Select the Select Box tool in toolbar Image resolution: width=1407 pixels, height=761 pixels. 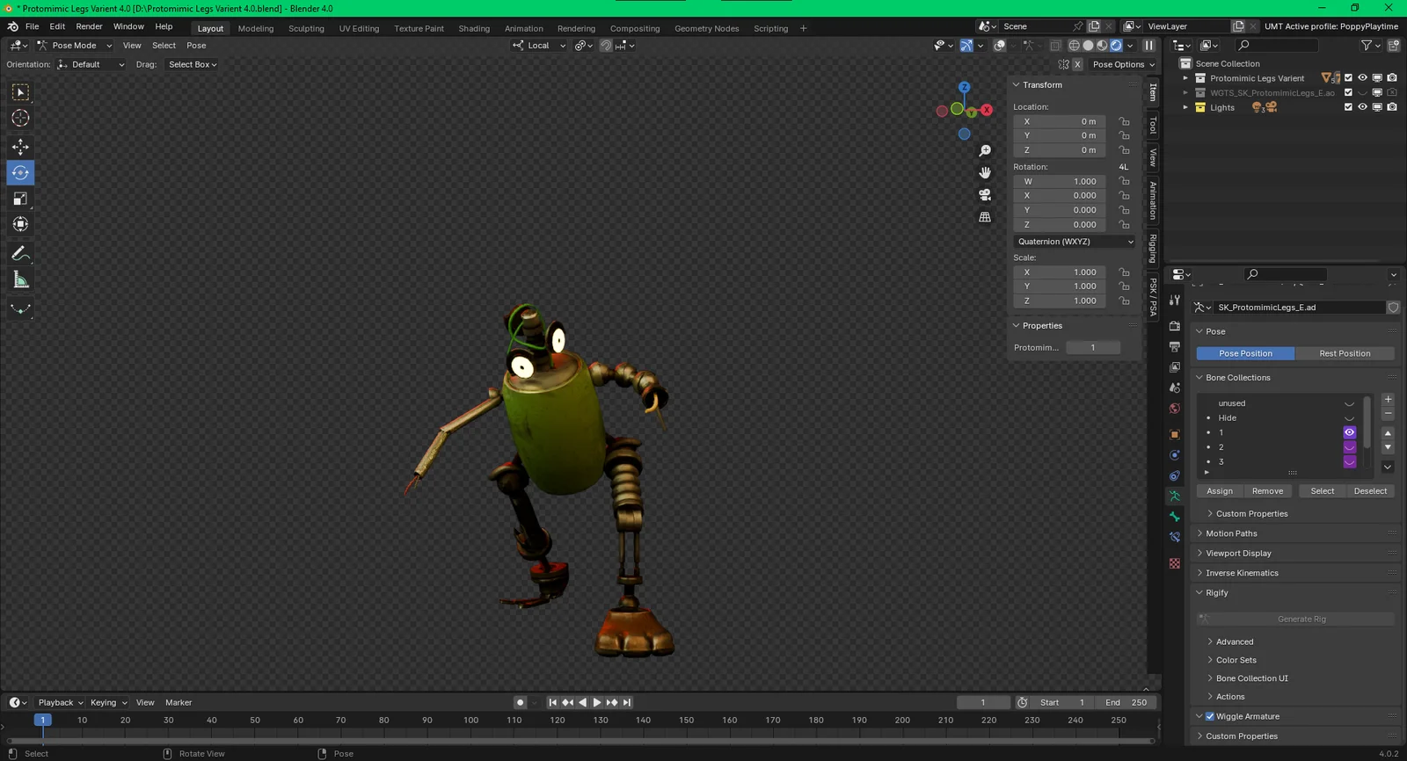coord(20,92)
